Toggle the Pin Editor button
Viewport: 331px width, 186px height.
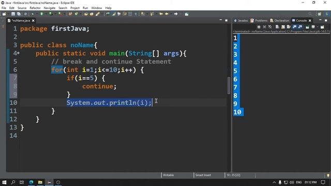click(x=187, y=14)
